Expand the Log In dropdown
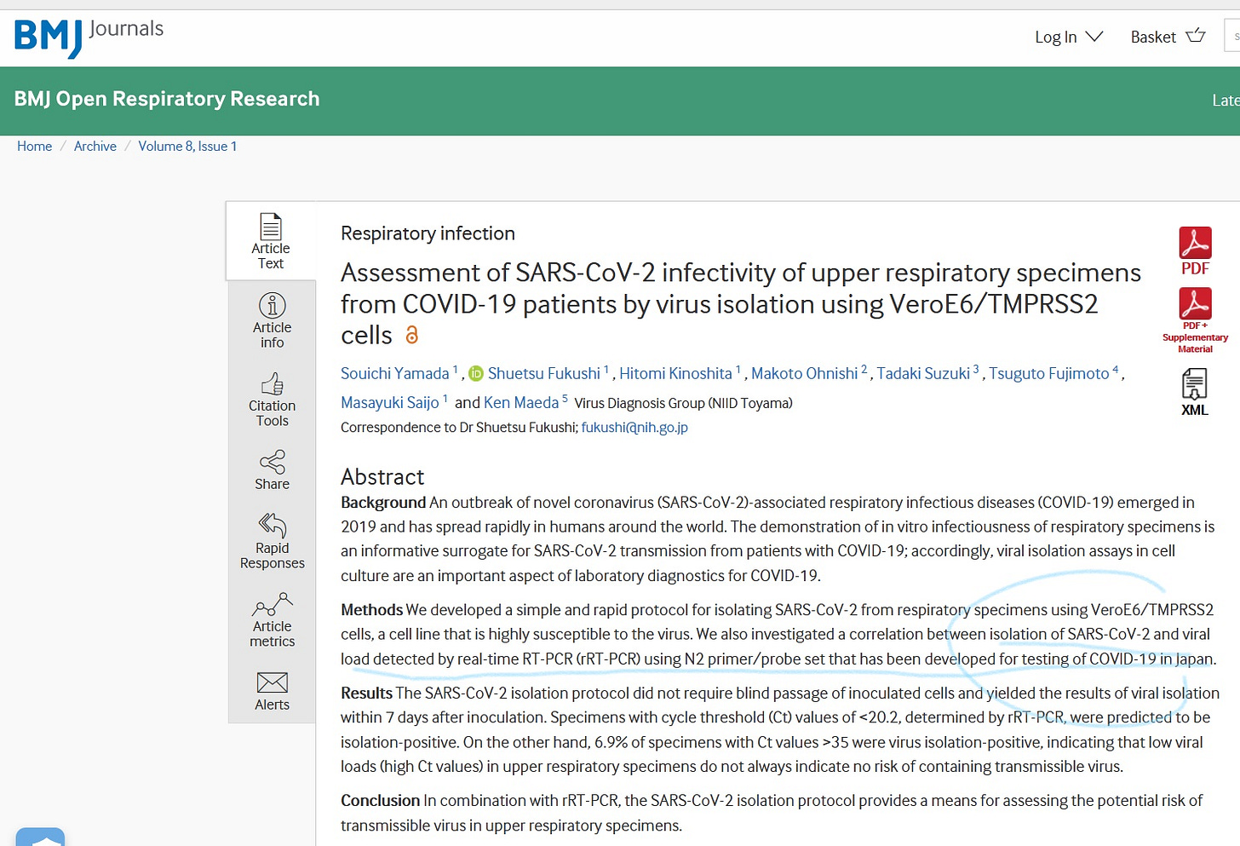The height and width of the screenshot is (846, 1240). click(1069, 37)
